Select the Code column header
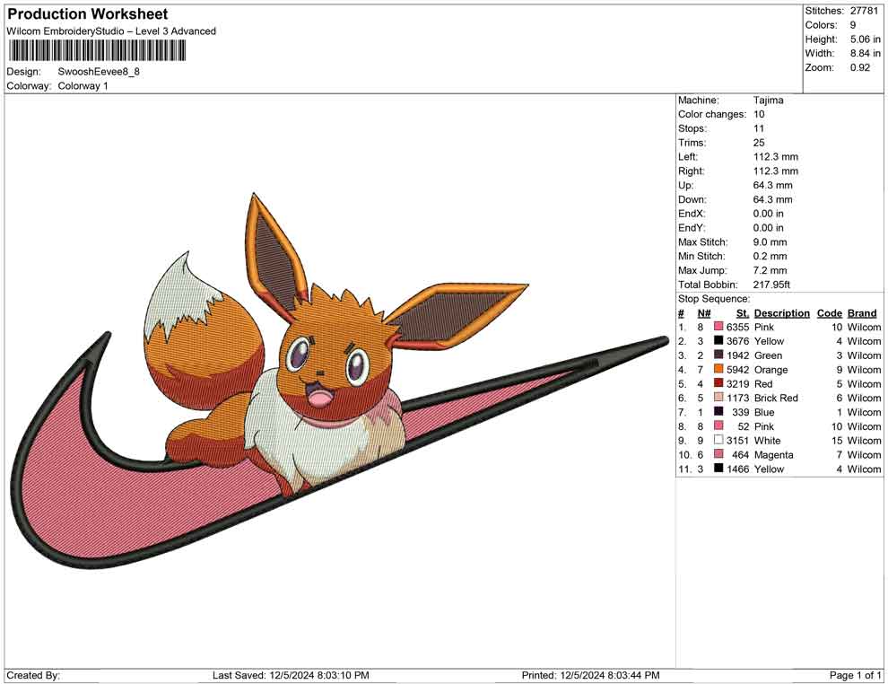 click(829, 313)
